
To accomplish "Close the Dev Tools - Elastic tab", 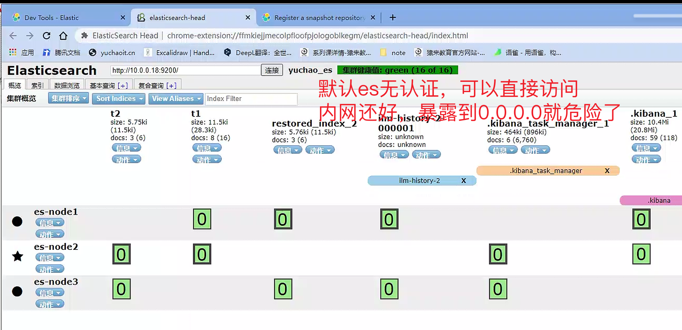I will [123, 17].
